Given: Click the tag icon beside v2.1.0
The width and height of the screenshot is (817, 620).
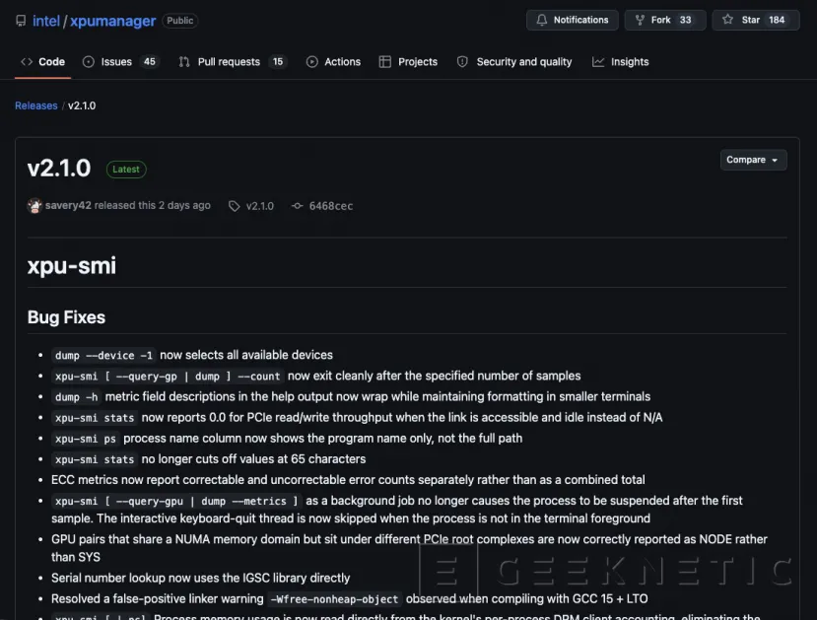Looking at the screenshot, I should pos(235,206).
